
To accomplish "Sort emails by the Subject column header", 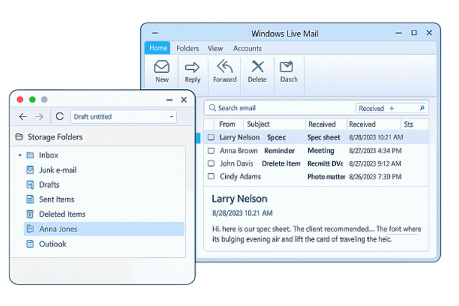I will (x=258, y=125).
